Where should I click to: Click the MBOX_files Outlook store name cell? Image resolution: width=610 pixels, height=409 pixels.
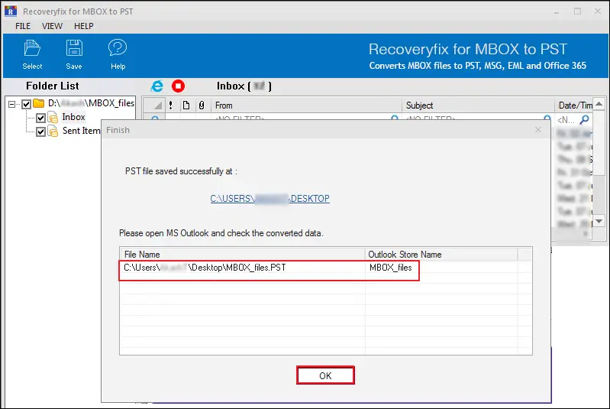pyautogui.click(x=391, y=268)
